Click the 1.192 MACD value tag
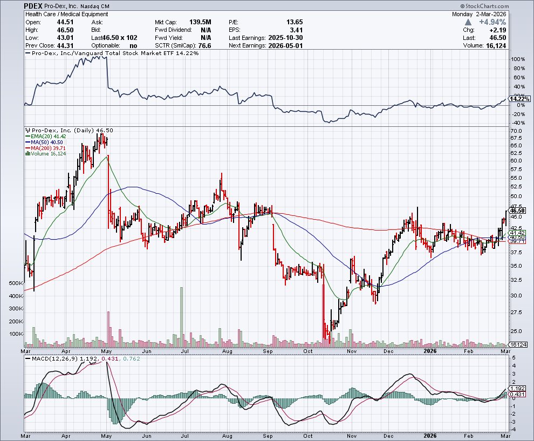This screenshot has width=534, height=441. point(518,388)
